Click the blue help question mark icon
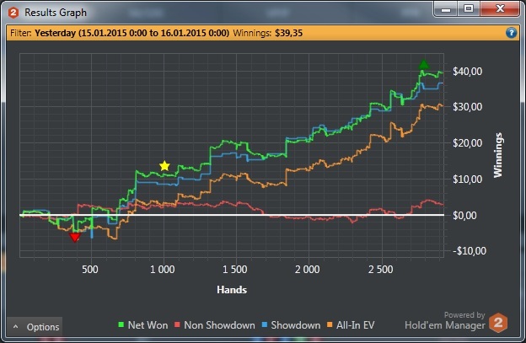Image resolution: width=526 pixels, height=343 pixels. (511, 33)
